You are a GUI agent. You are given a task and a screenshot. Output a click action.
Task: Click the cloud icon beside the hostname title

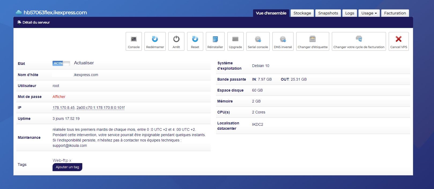19,13
